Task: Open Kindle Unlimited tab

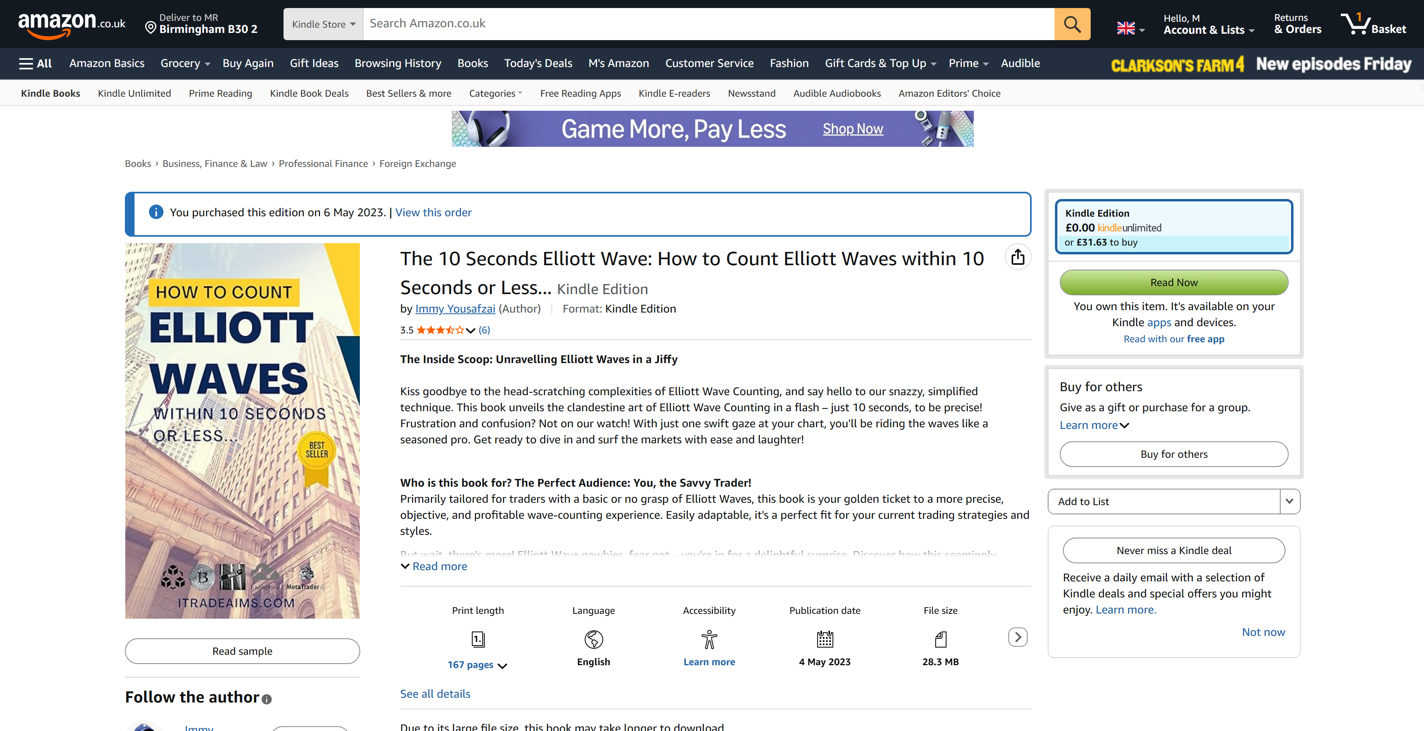Action: tap(135, 93)
